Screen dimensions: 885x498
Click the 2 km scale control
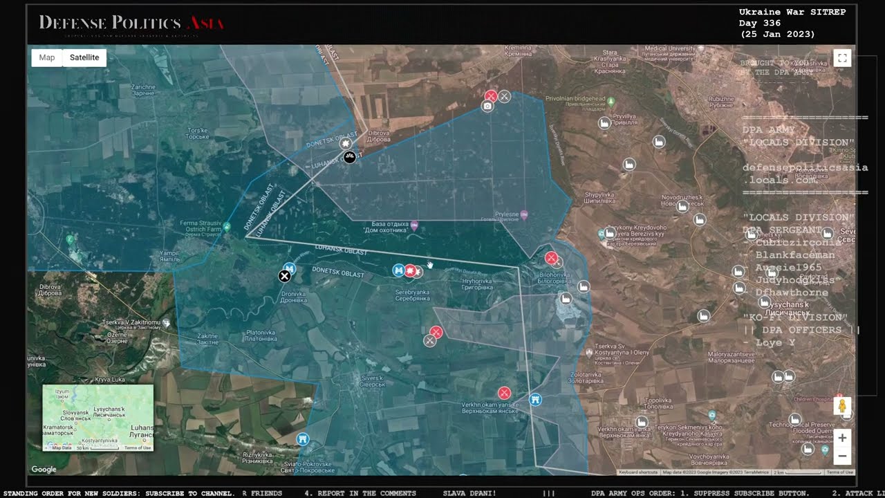click(x=797, y=472)
